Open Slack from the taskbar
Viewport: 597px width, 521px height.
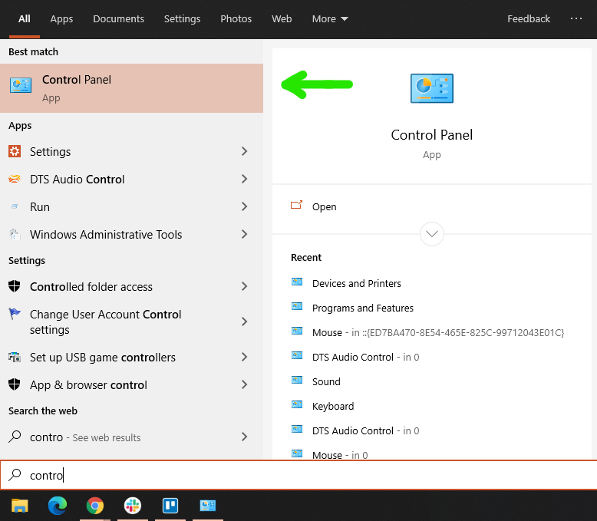click(x=133, y=506)
